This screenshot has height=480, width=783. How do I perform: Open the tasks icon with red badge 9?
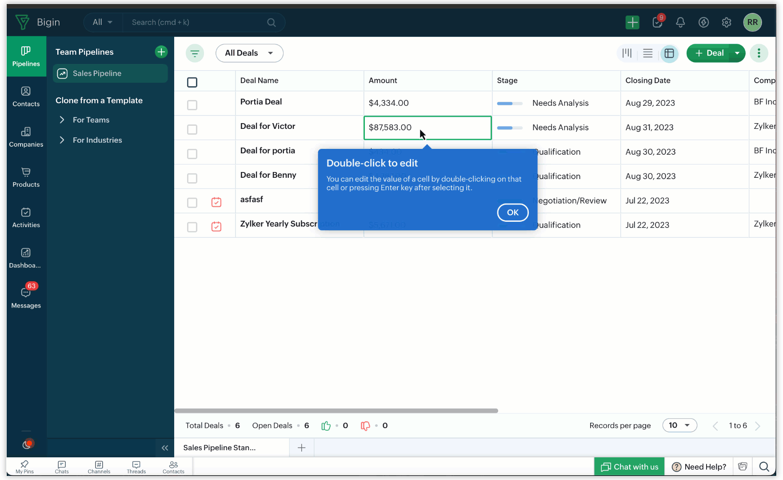657,22
